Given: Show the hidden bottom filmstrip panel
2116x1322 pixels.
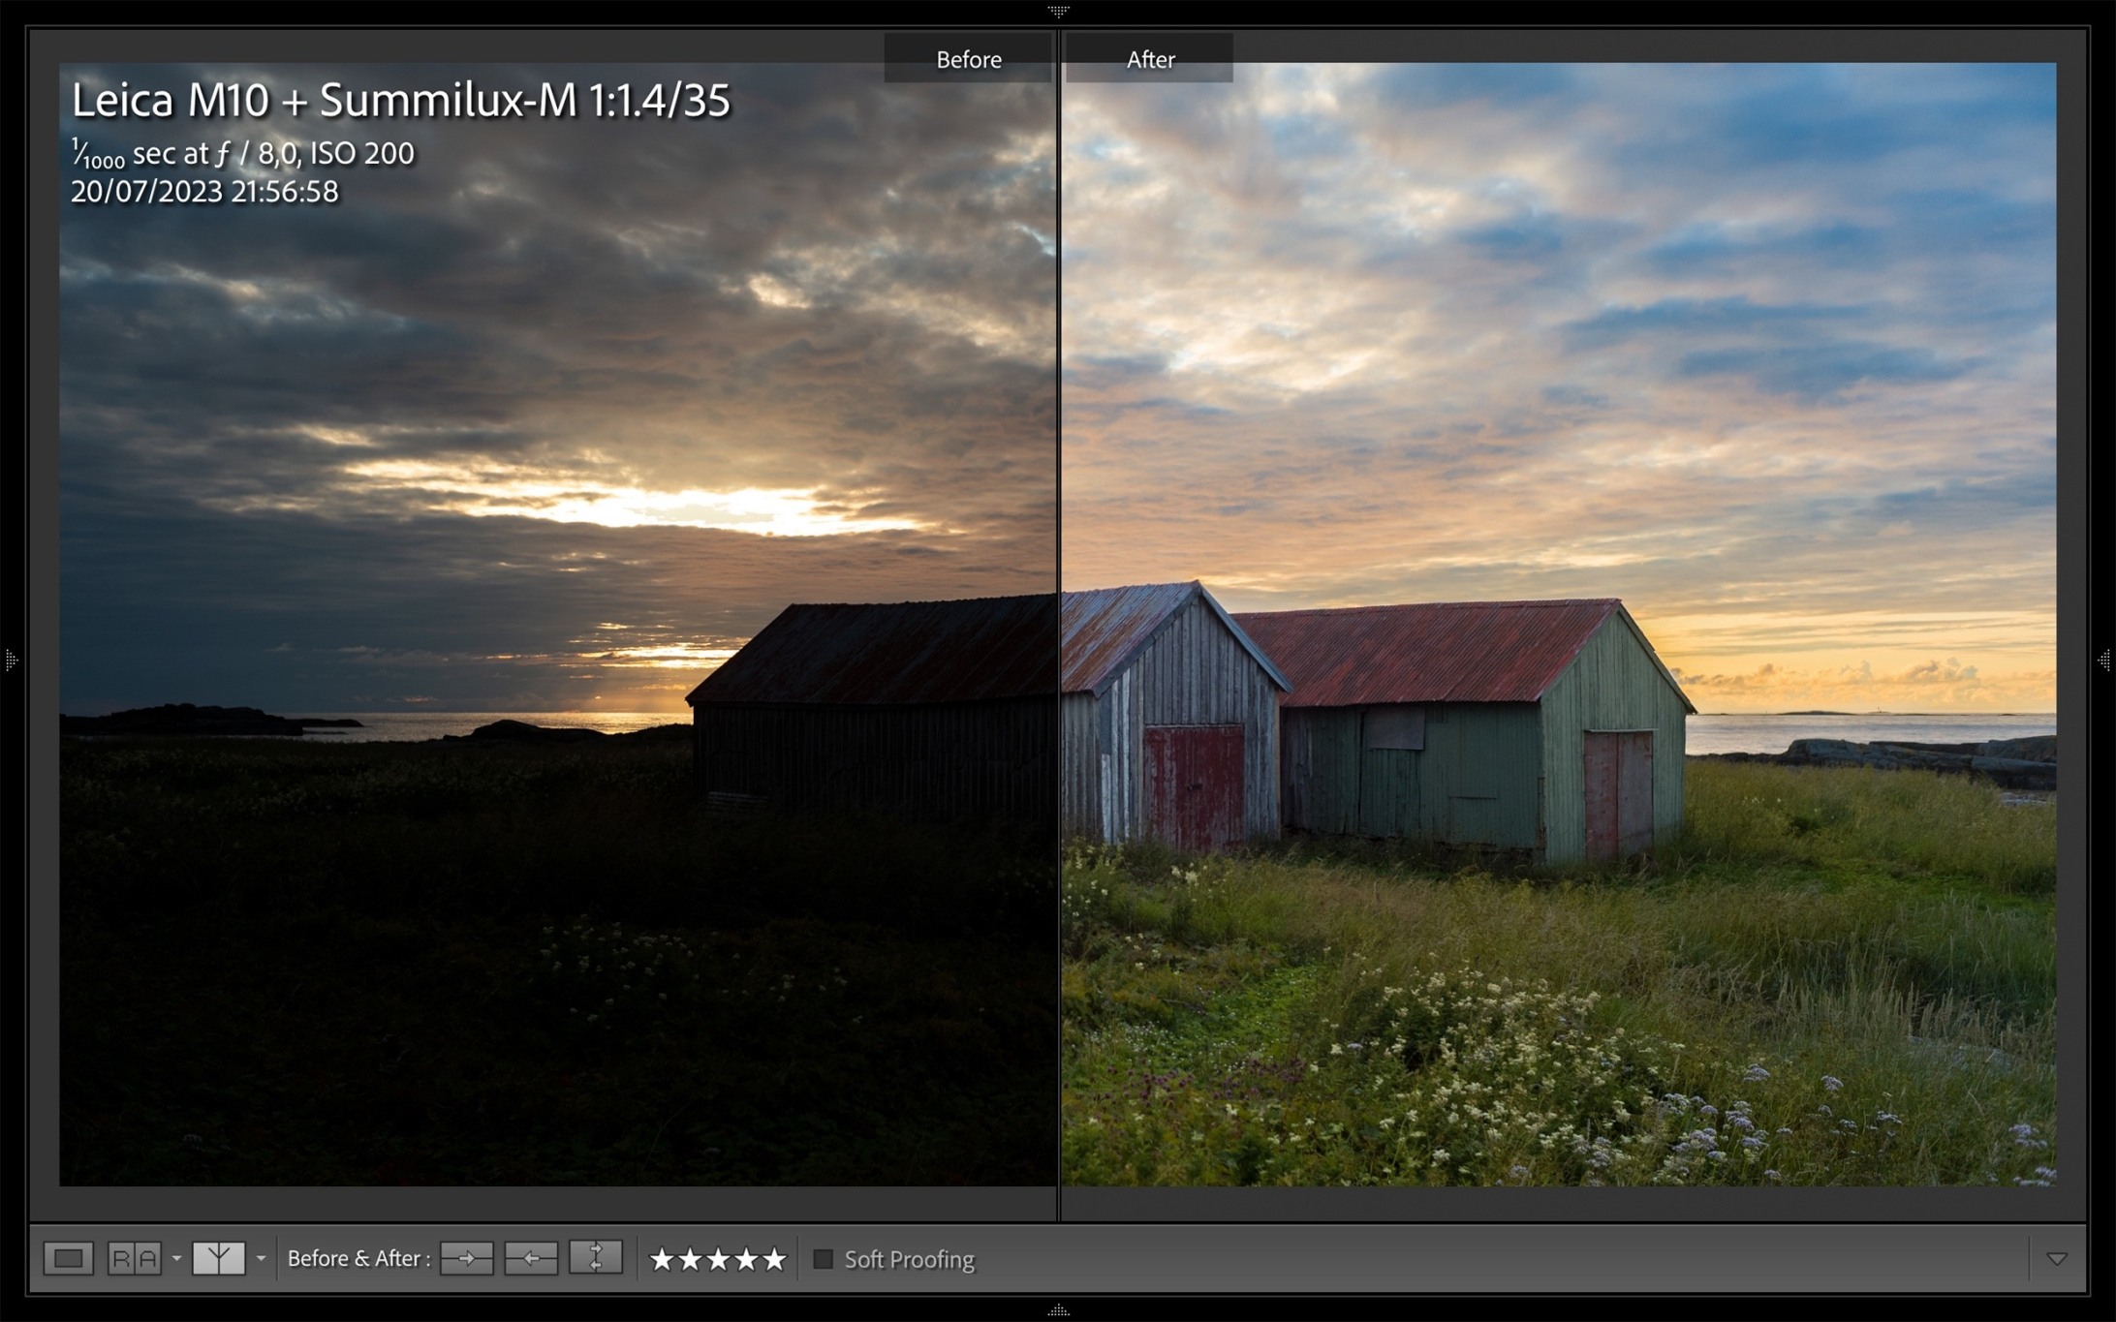Looking at the screenshot, I should click(x=1058, y=1311).
